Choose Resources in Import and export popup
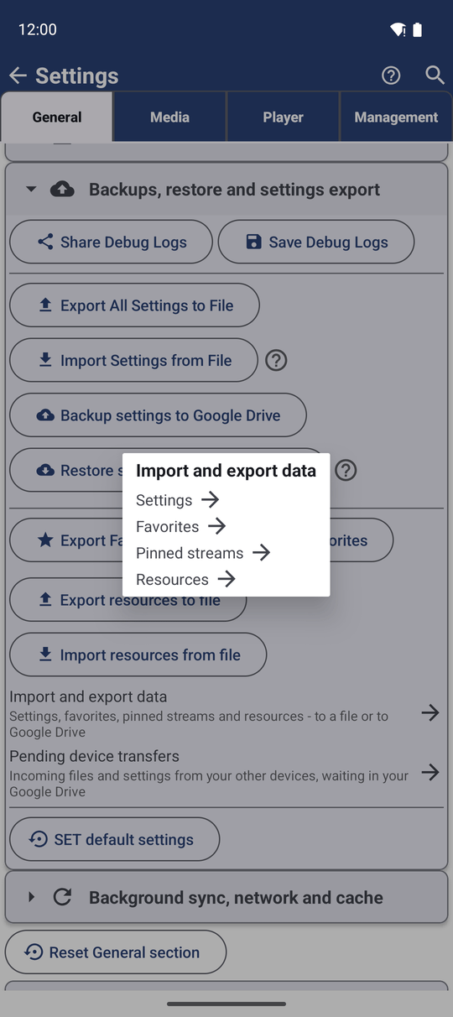The width and height of the screenshot is (453, 1017). click(x=186, y=580)
